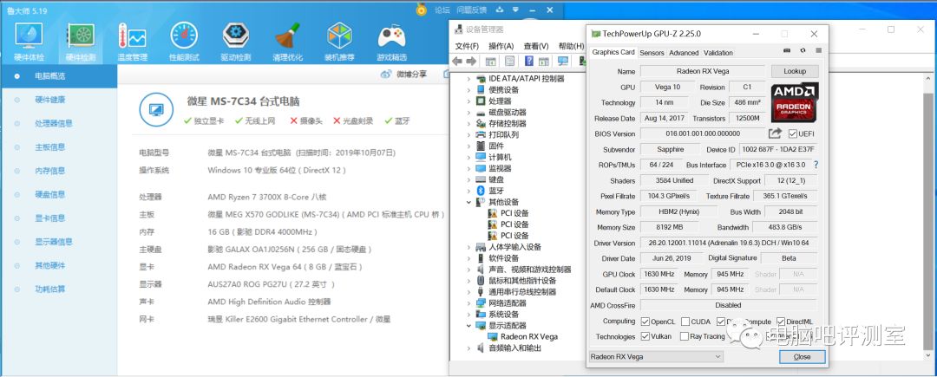
Task: Click the scan hardware monitor icon in Device Manager toolbar
Action: coord(562,61)
